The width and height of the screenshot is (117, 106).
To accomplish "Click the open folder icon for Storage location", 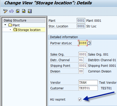I will [x=15, y=30].
